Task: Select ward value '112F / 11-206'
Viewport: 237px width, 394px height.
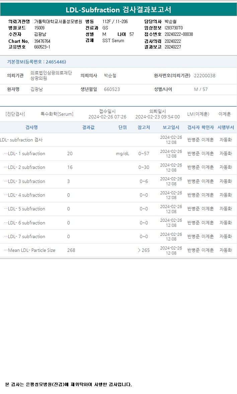Action: [x=115, y=22]
